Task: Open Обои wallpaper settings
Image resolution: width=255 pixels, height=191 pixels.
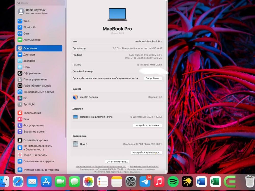Action: (39, 67)
